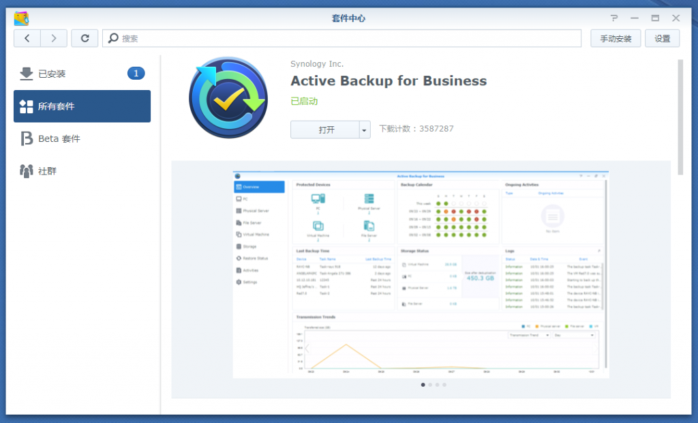The image size is (698, 423).
Task: Click the Synology Inc. developer name
Action: [317, 63]
